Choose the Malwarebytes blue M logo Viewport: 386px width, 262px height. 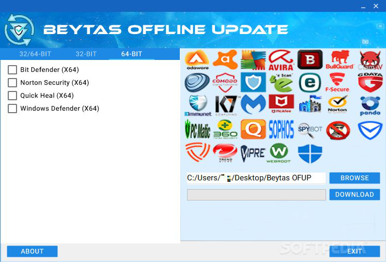pos(253,105)
